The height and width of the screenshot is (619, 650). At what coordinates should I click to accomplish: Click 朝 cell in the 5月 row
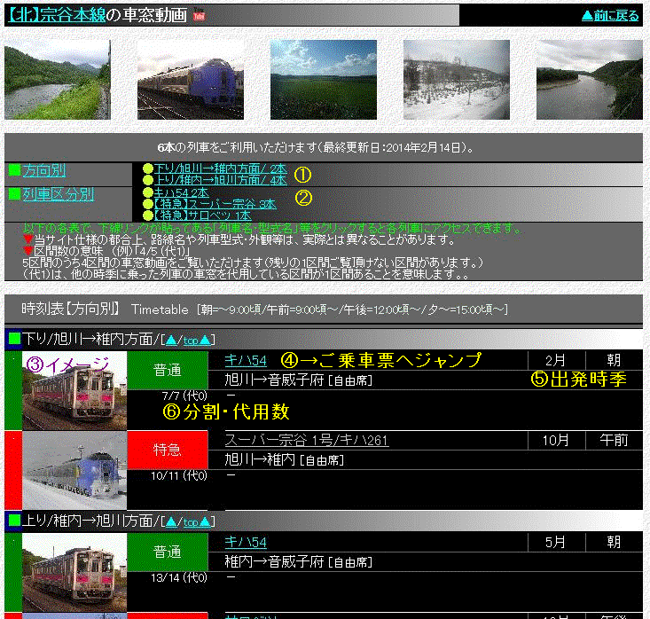click(x=614, y=542)
